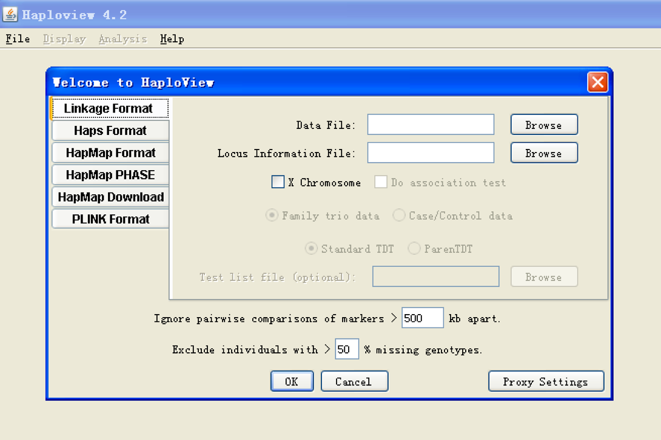Image resolution: width=661 pixels, height=440 pixels.
Task: Open the Display menu
Action: pos(64,39)
